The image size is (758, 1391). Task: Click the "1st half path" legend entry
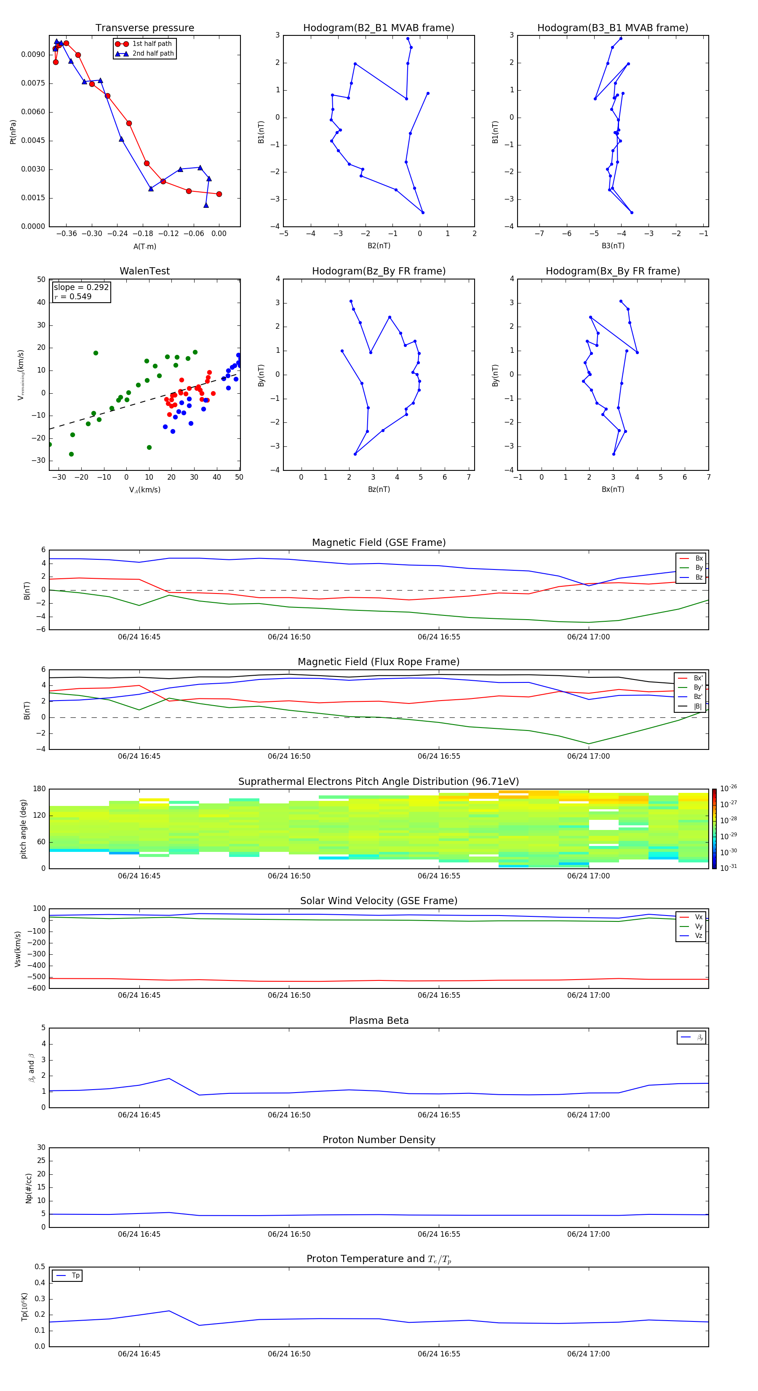coord(144,44)
